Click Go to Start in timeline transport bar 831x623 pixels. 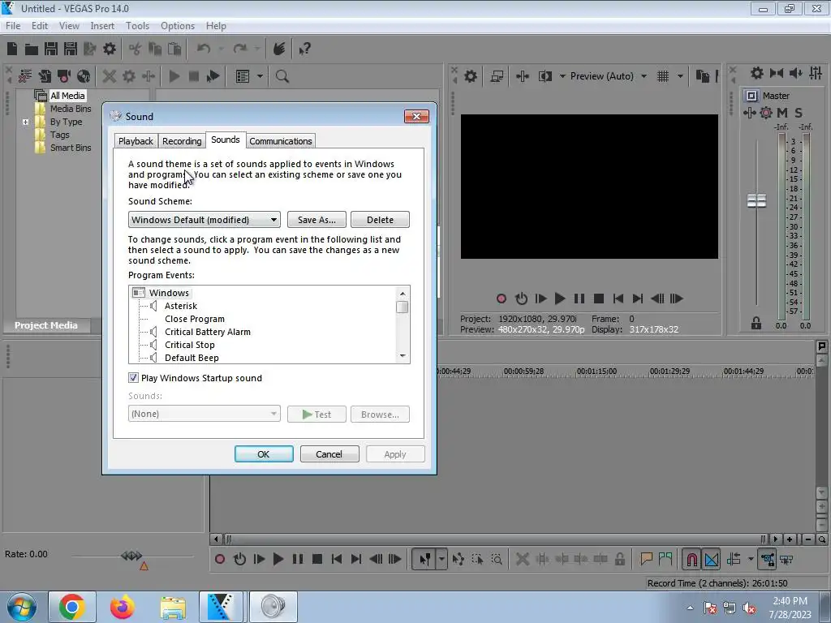point(337,559)
